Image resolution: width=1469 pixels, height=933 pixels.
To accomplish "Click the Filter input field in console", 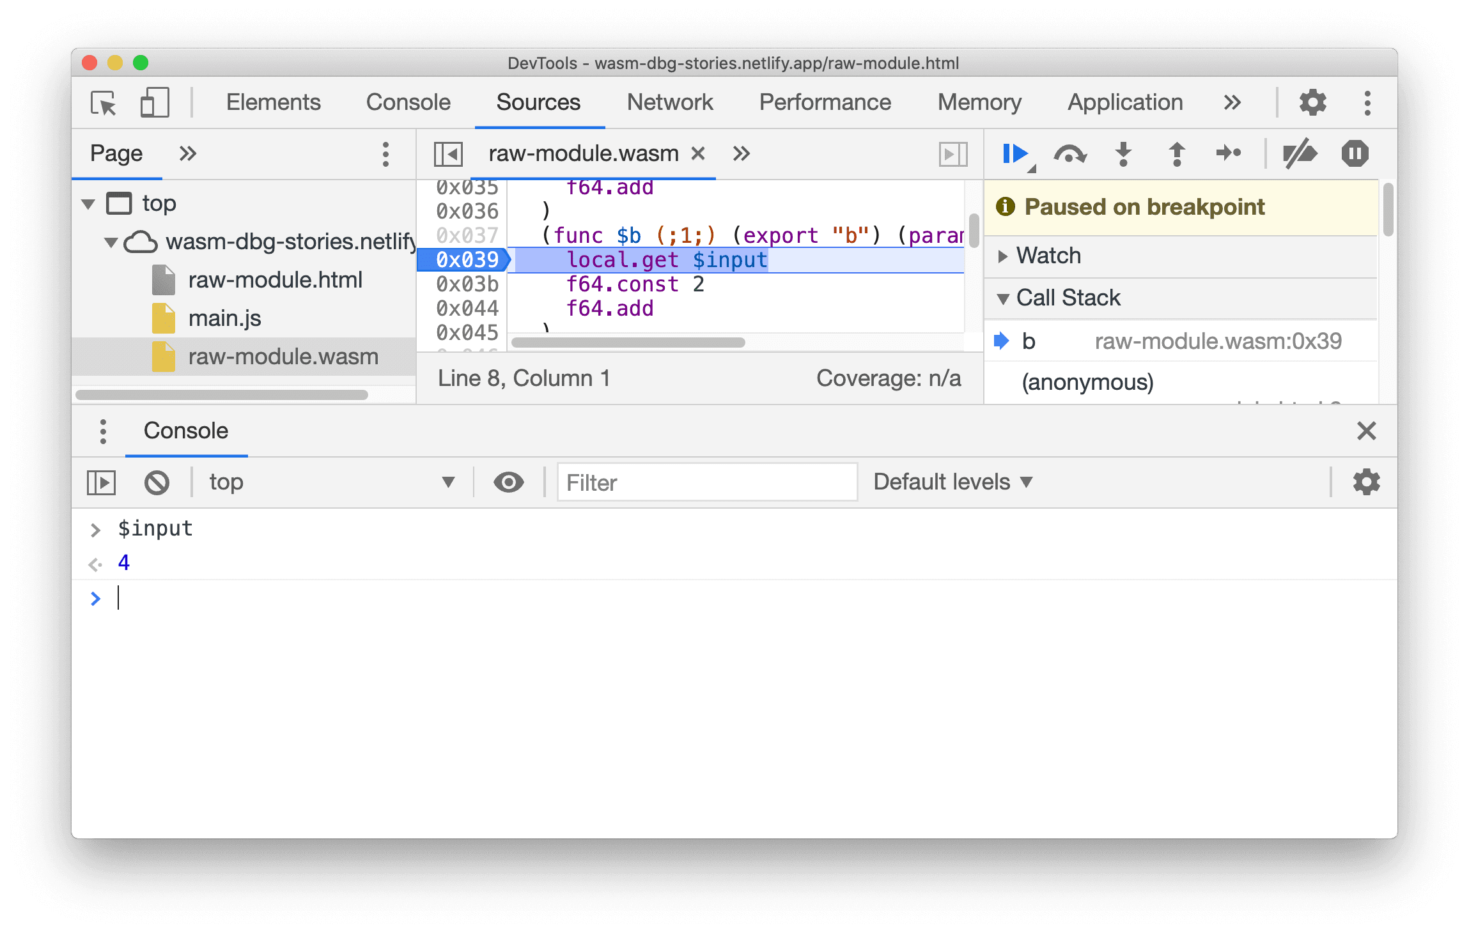I will click(x=706, y=481).
